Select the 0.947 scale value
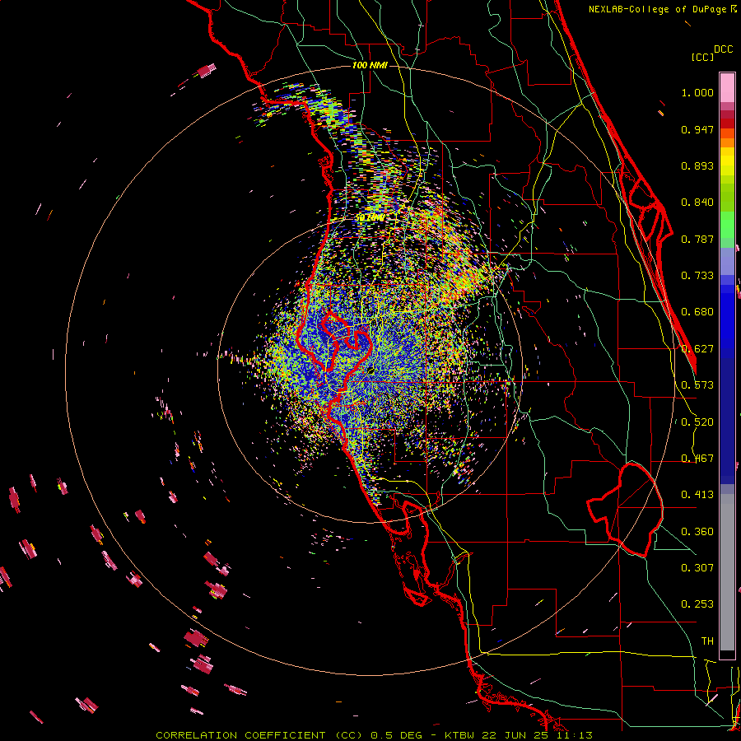This screenshot has height=741, width=741. point(697,129)
